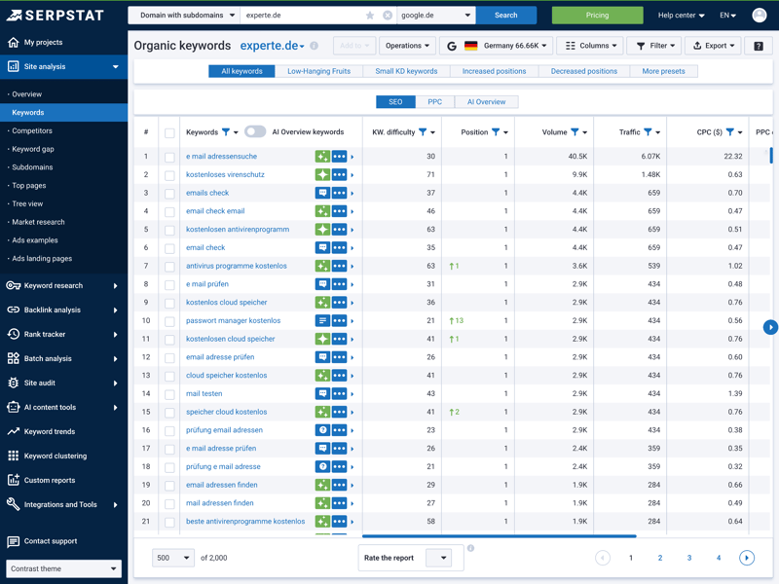Click the Keywords column filter icon
The width and height of the screenshot is (779, 584).
pos(226,132)
